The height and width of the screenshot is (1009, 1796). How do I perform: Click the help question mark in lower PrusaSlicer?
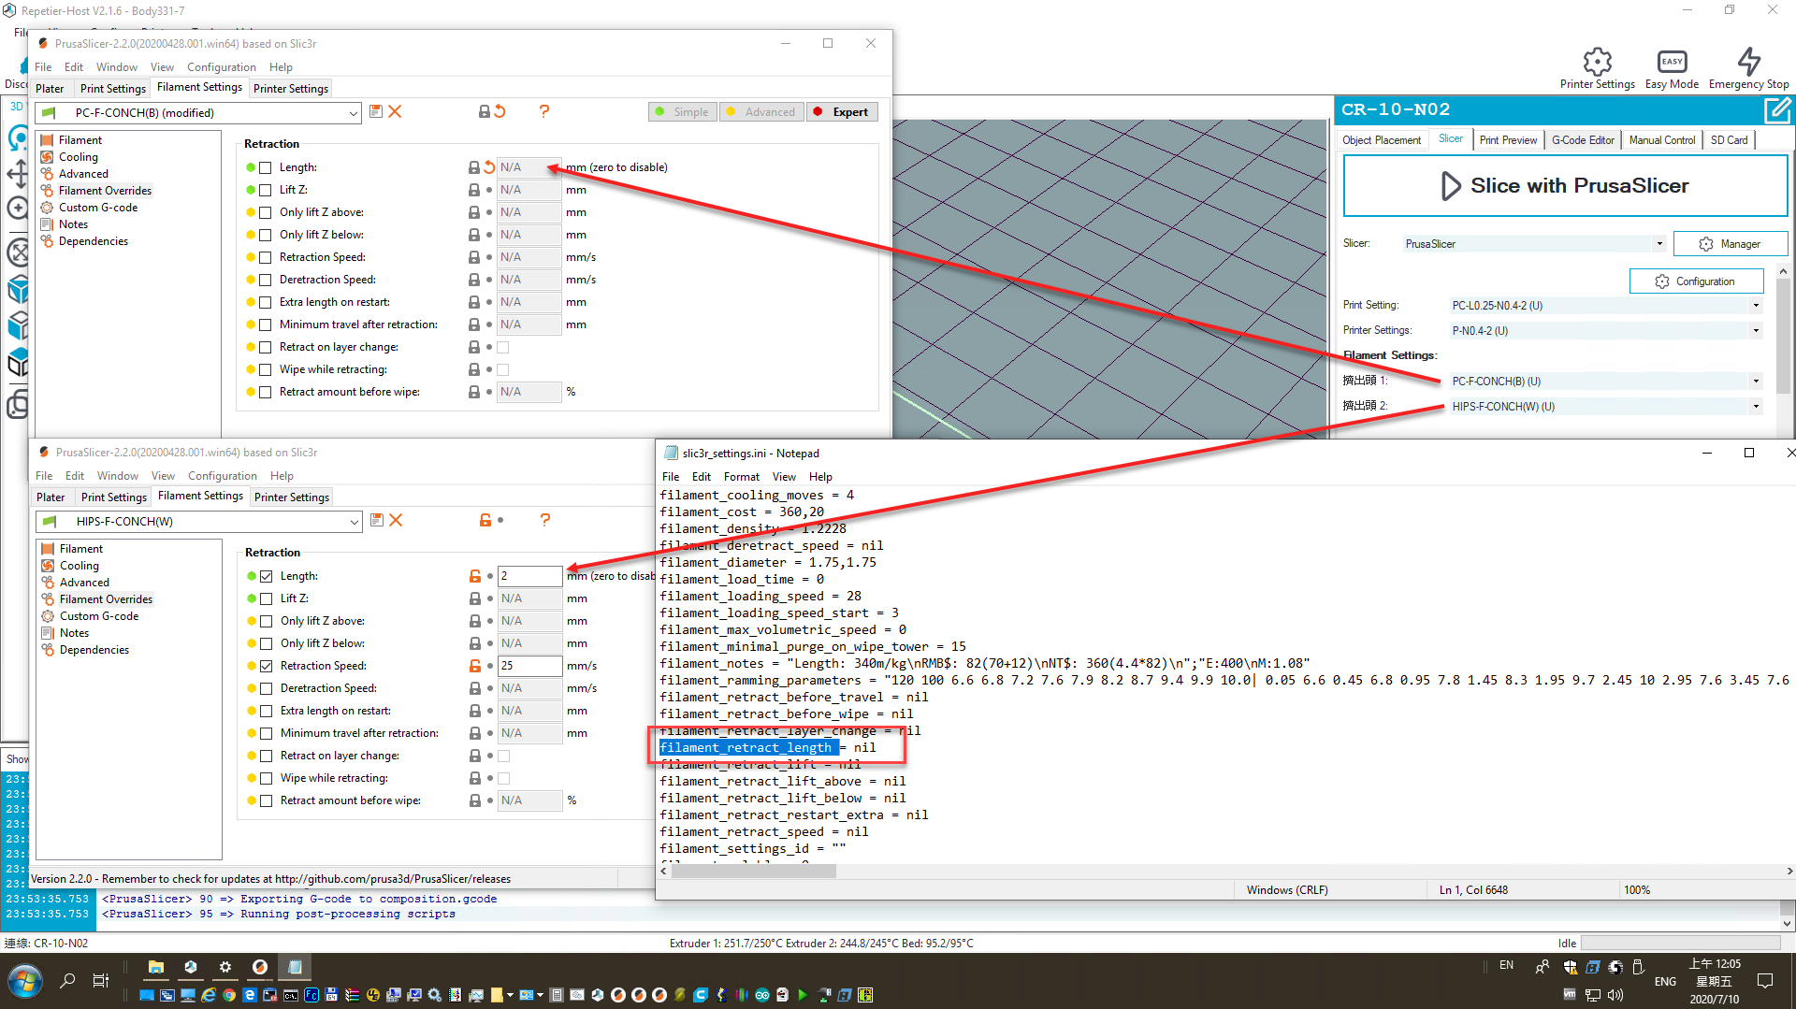point(545,520)
